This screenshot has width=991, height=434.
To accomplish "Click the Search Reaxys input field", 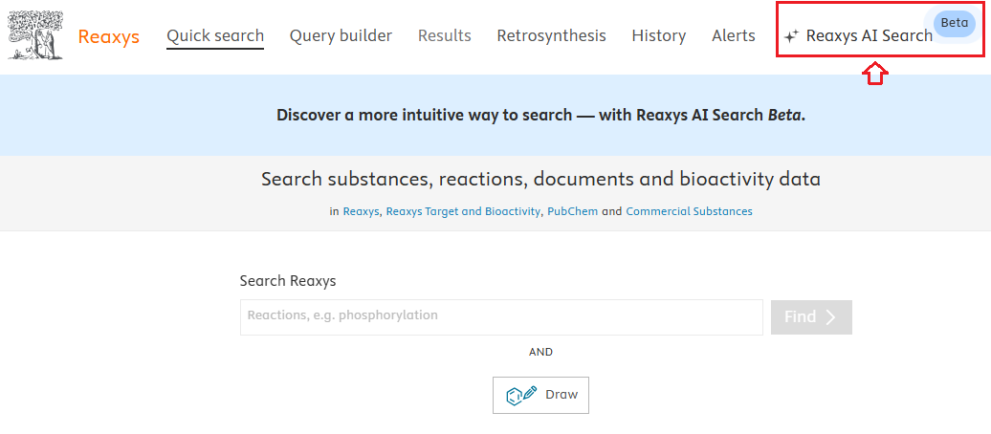I will pos(501,317).
